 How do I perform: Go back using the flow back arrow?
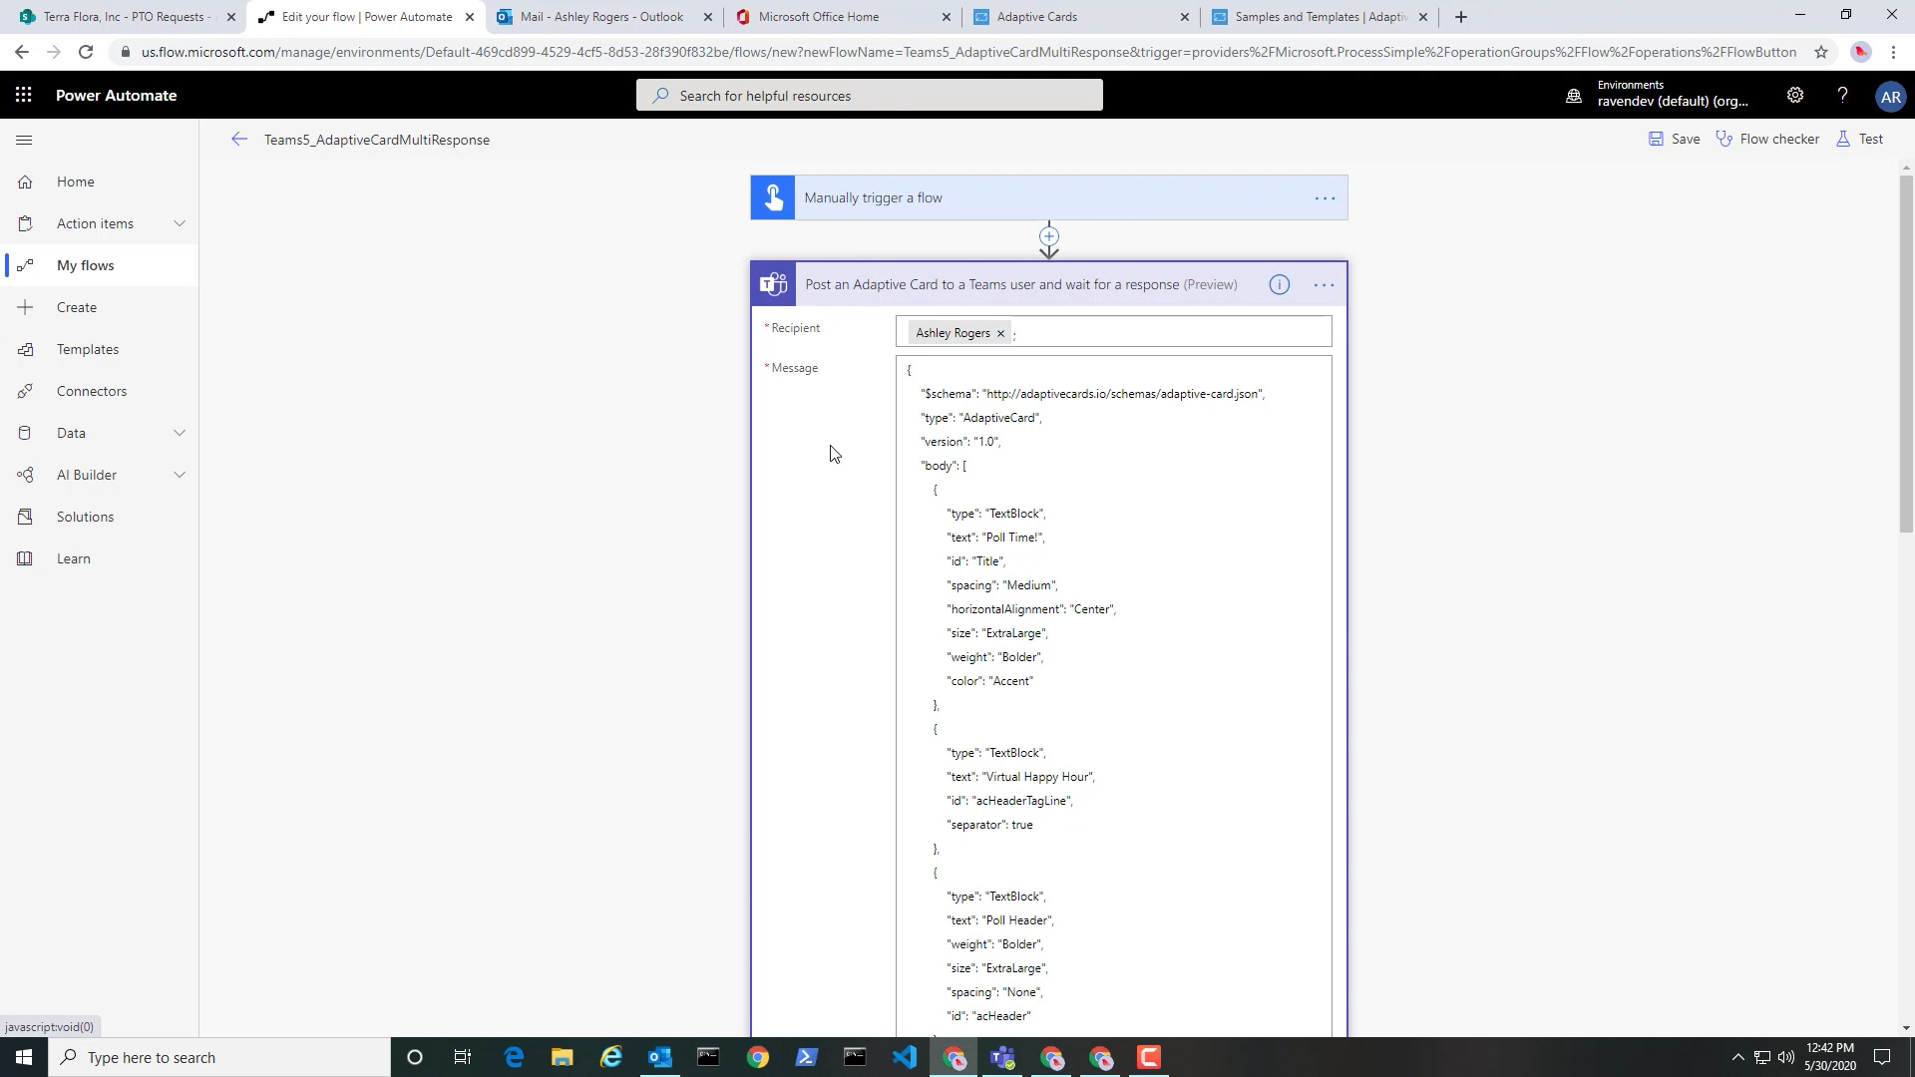pyautogui.click(x=238, y=140)
